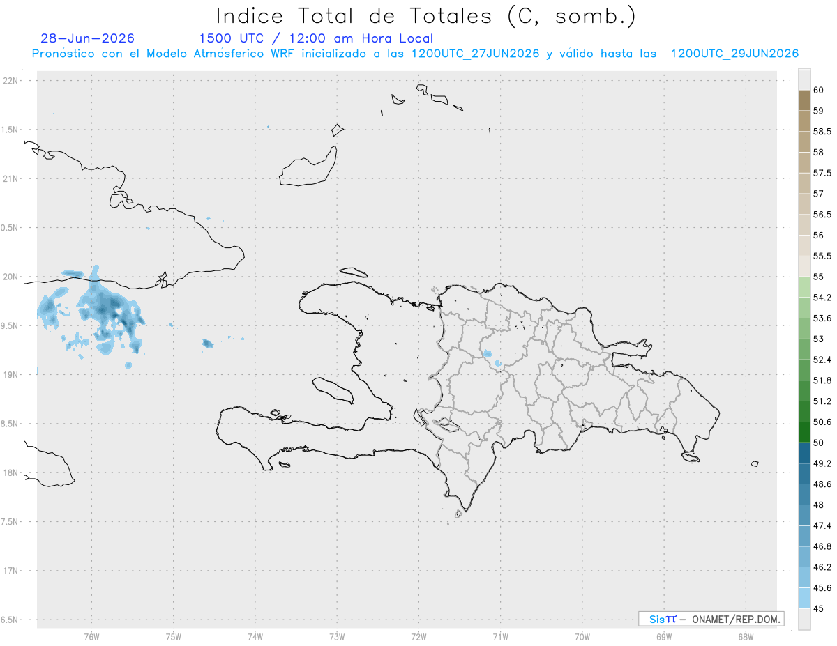Select the legend value "55"
Image resolution: width=837 pixels, height=646 pixels.
pyautogui.click(x=818, y=277)
